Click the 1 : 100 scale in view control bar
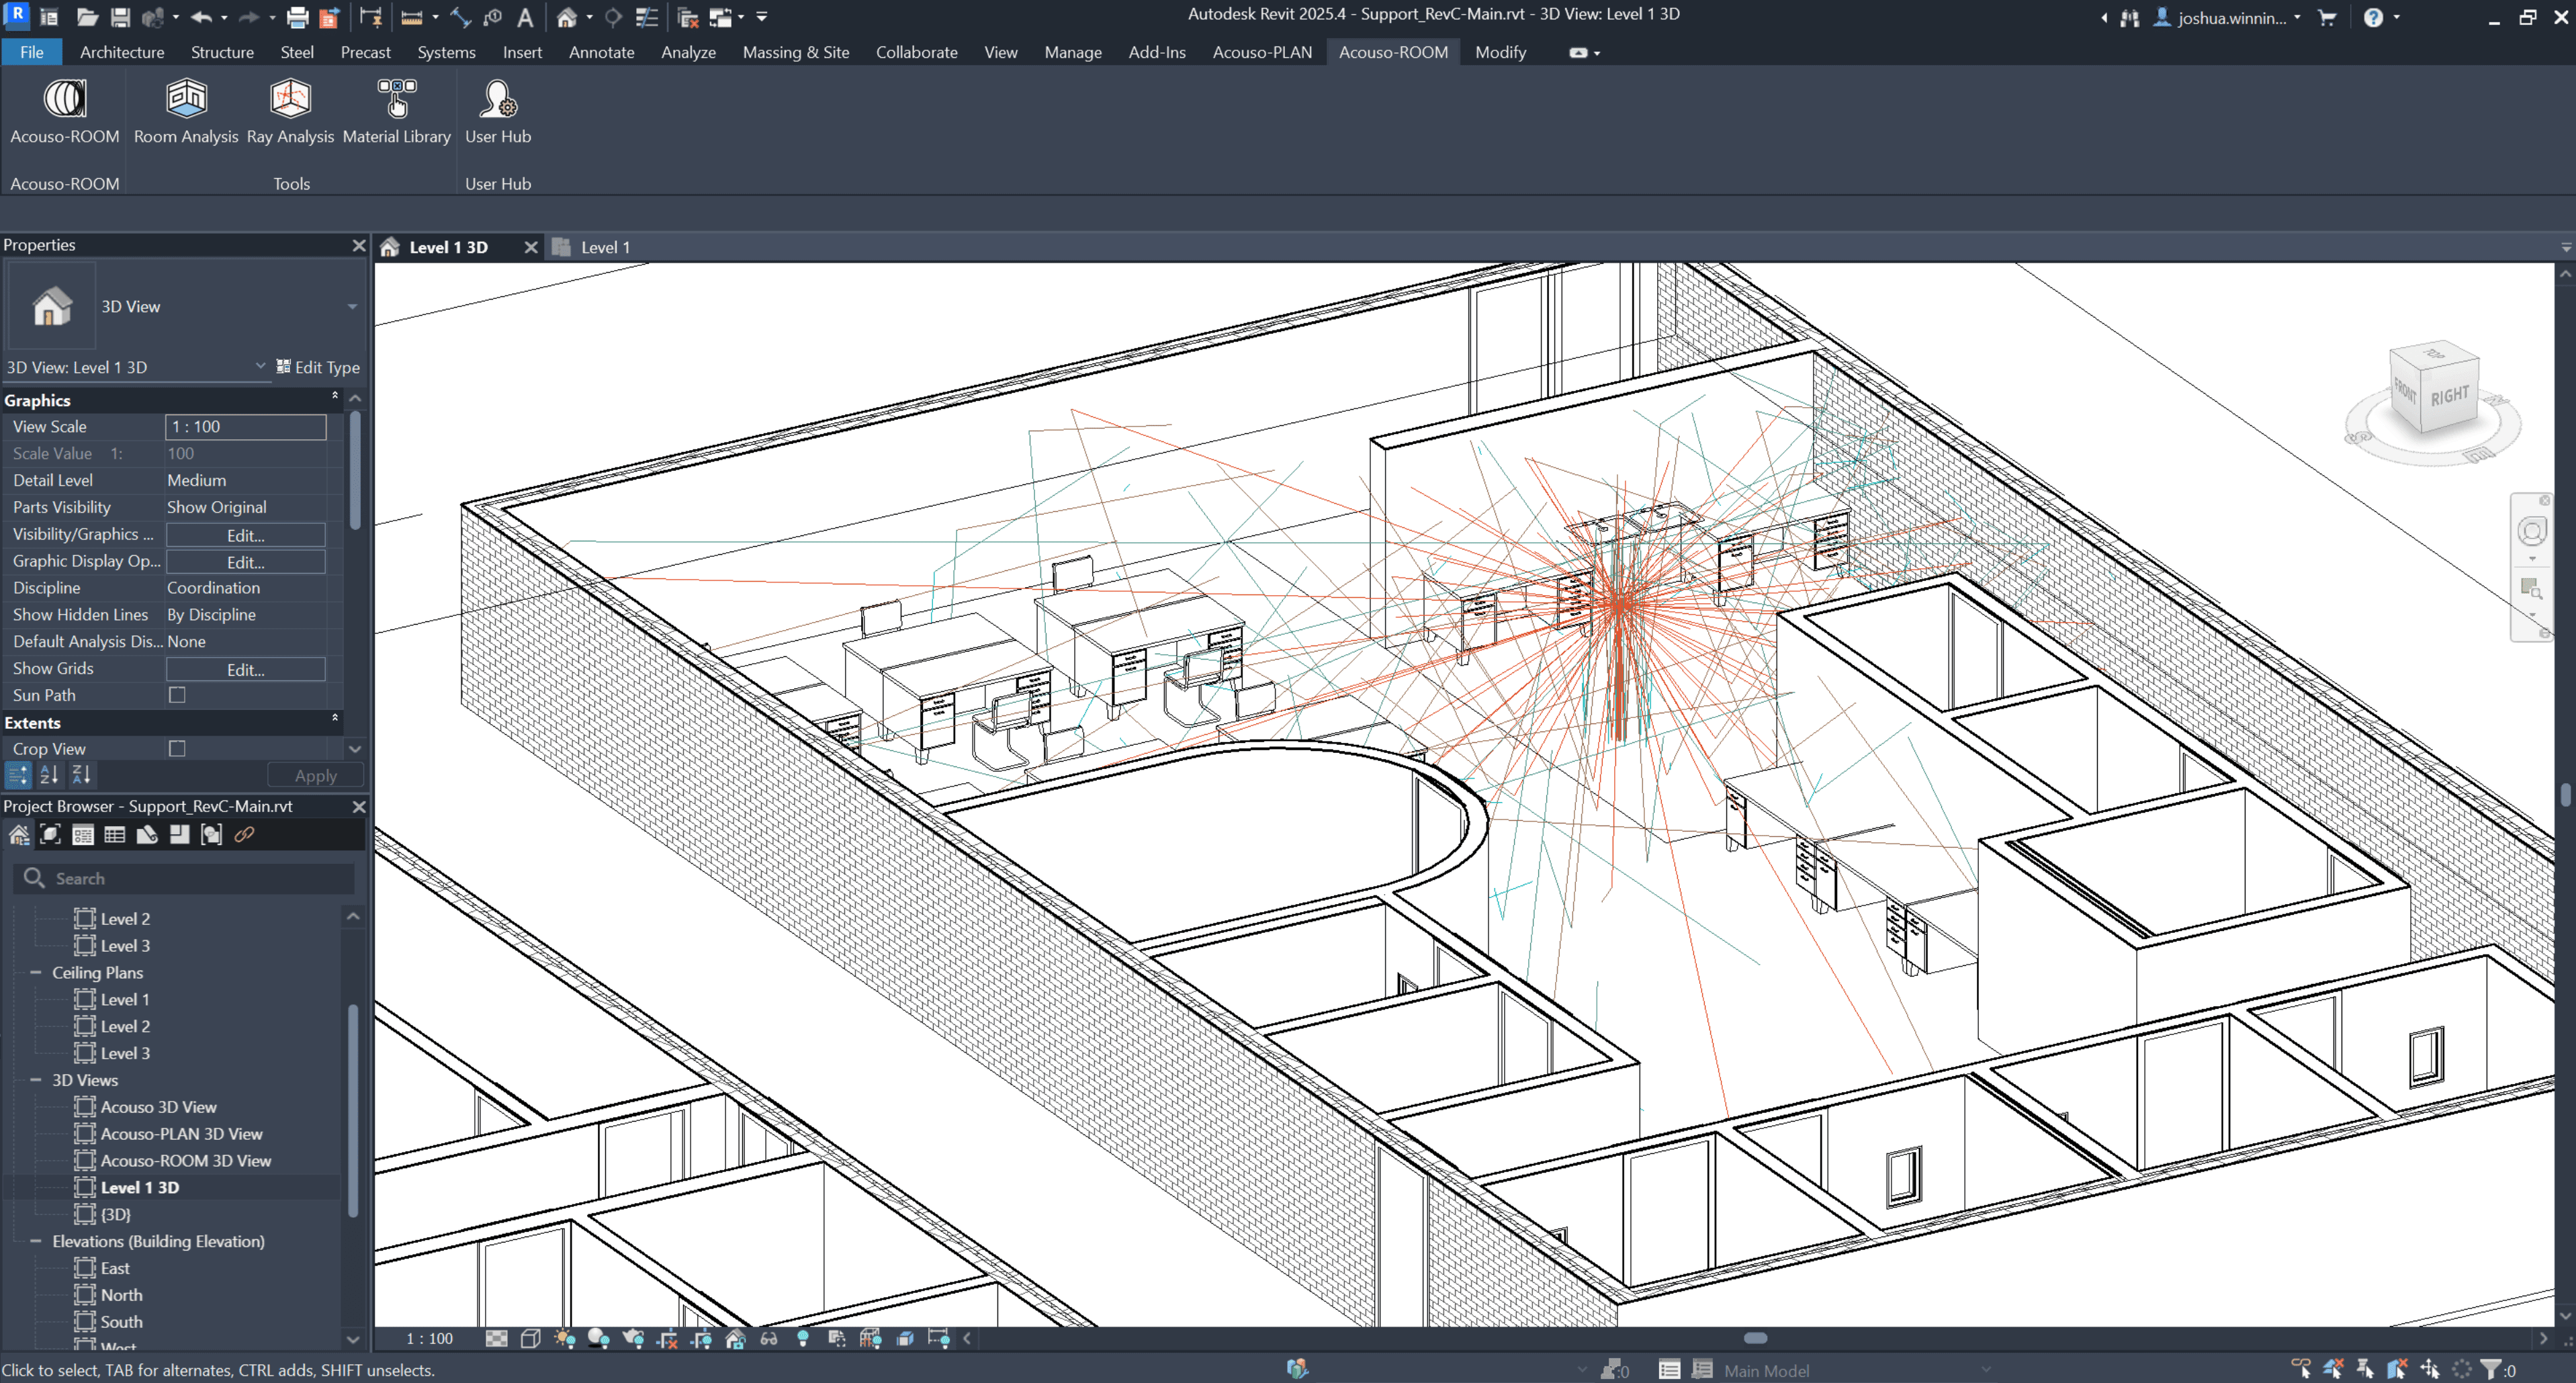The width and height of the screenshot is (2576, 1383). [x=429, y=1338]
